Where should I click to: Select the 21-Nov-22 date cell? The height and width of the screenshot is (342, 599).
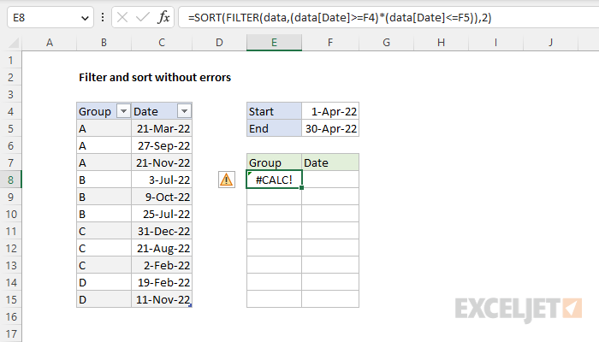point(162,162)
